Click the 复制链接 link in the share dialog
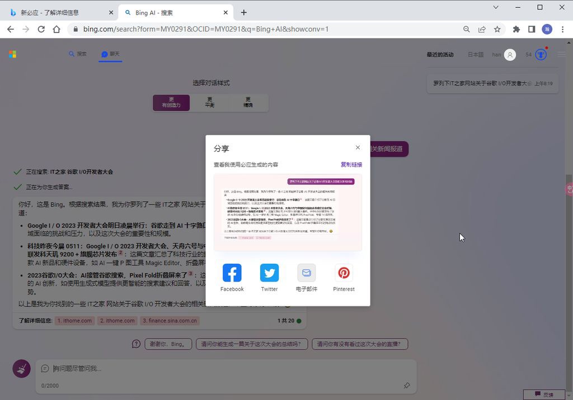Image resolution: width=573 pixels, height=400 pixels. (351, 164)
